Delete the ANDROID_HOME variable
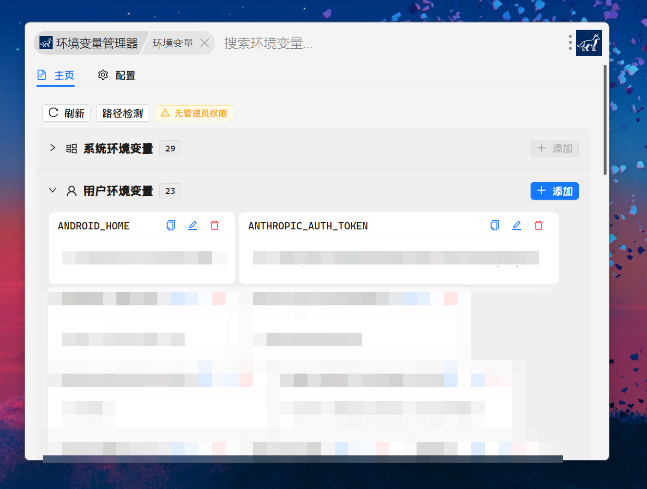This screenshot has width=647, height=489. (214, 226)
